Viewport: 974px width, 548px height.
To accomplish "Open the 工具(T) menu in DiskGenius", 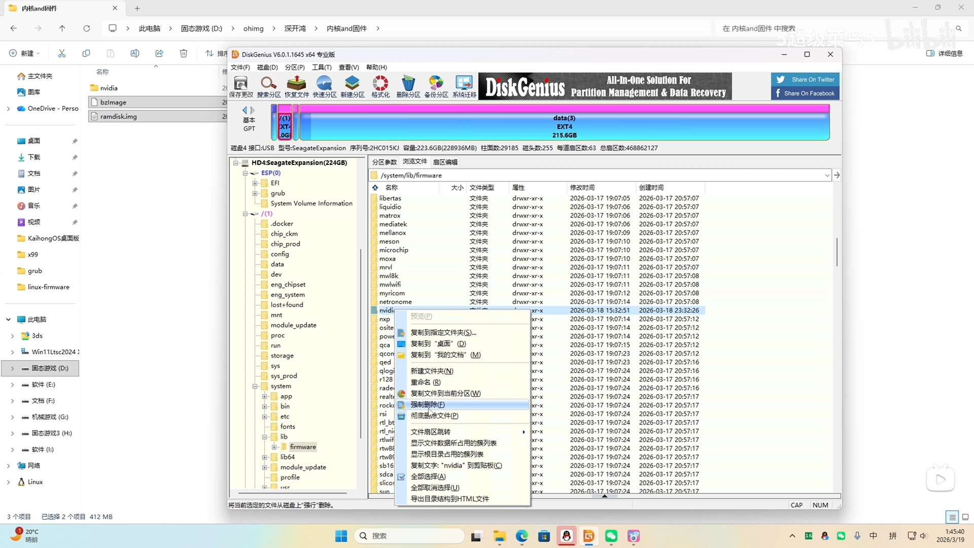I will 321,67.
